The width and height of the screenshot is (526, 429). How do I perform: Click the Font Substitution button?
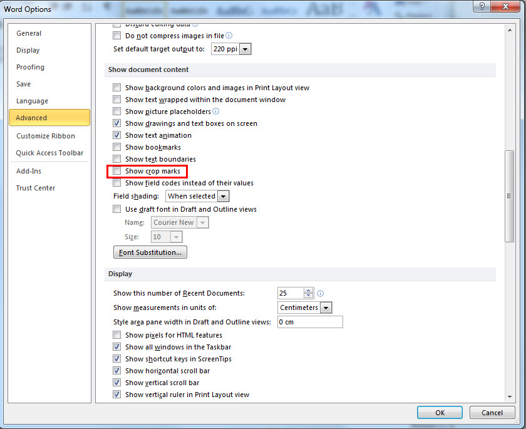150,252
